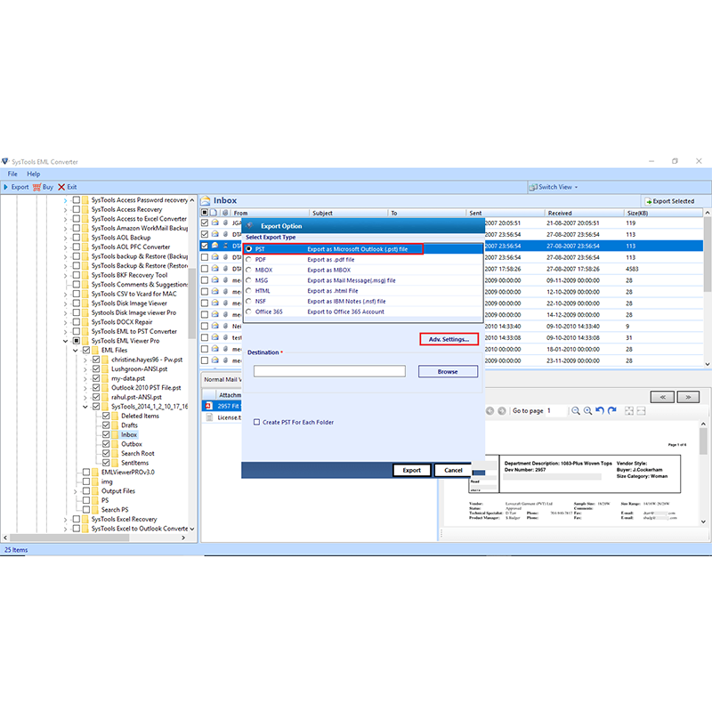Collapse the SysTools EML Viewer Pro node
The width and height of the screenshot is (712, 712).
[65, 341]
